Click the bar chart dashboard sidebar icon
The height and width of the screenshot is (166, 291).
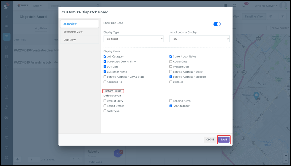click(7, 17)
